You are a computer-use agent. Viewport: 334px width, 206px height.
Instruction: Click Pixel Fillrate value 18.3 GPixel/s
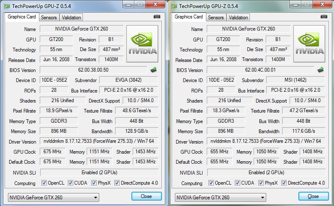(x=226, y=111)
